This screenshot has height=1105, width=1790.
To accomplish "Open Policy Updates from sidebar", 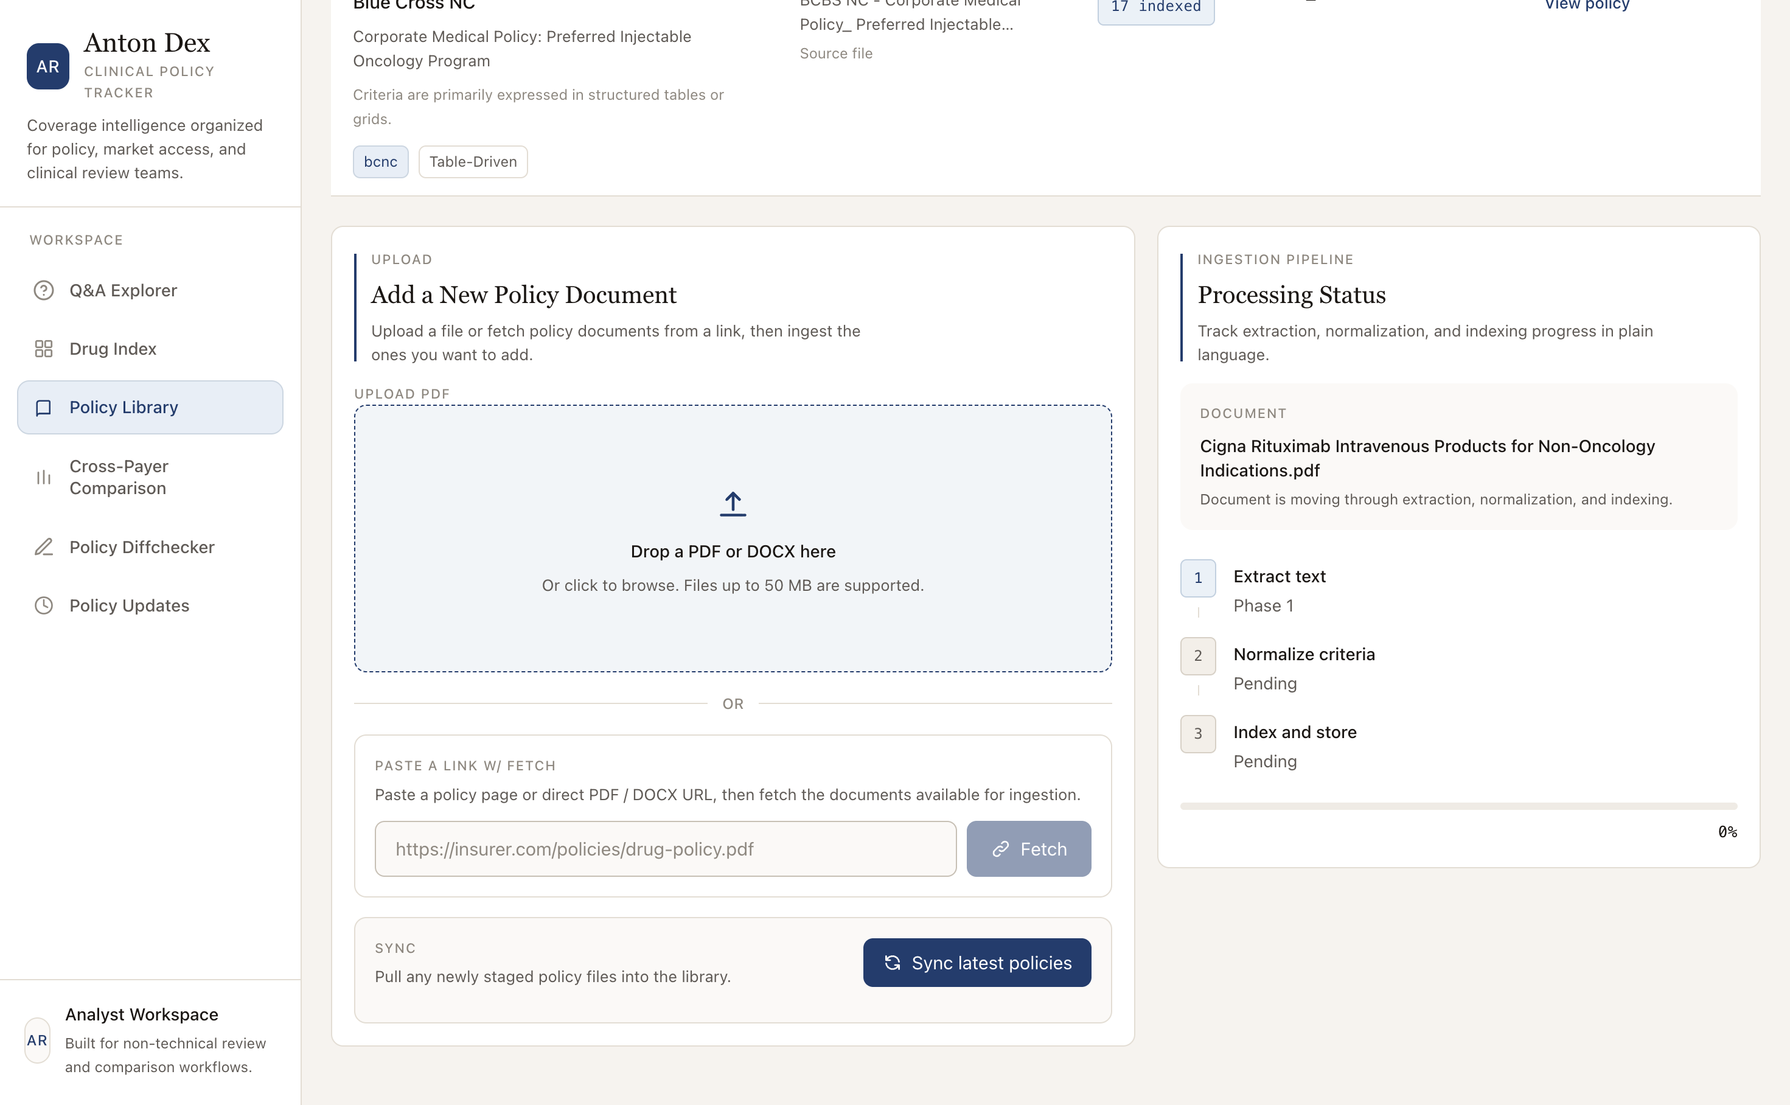I will click(x=130, y=605).
